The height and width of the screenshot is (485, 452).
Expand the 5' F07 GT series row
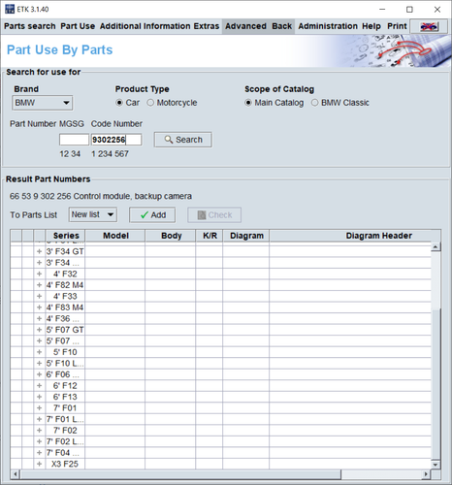39,330
